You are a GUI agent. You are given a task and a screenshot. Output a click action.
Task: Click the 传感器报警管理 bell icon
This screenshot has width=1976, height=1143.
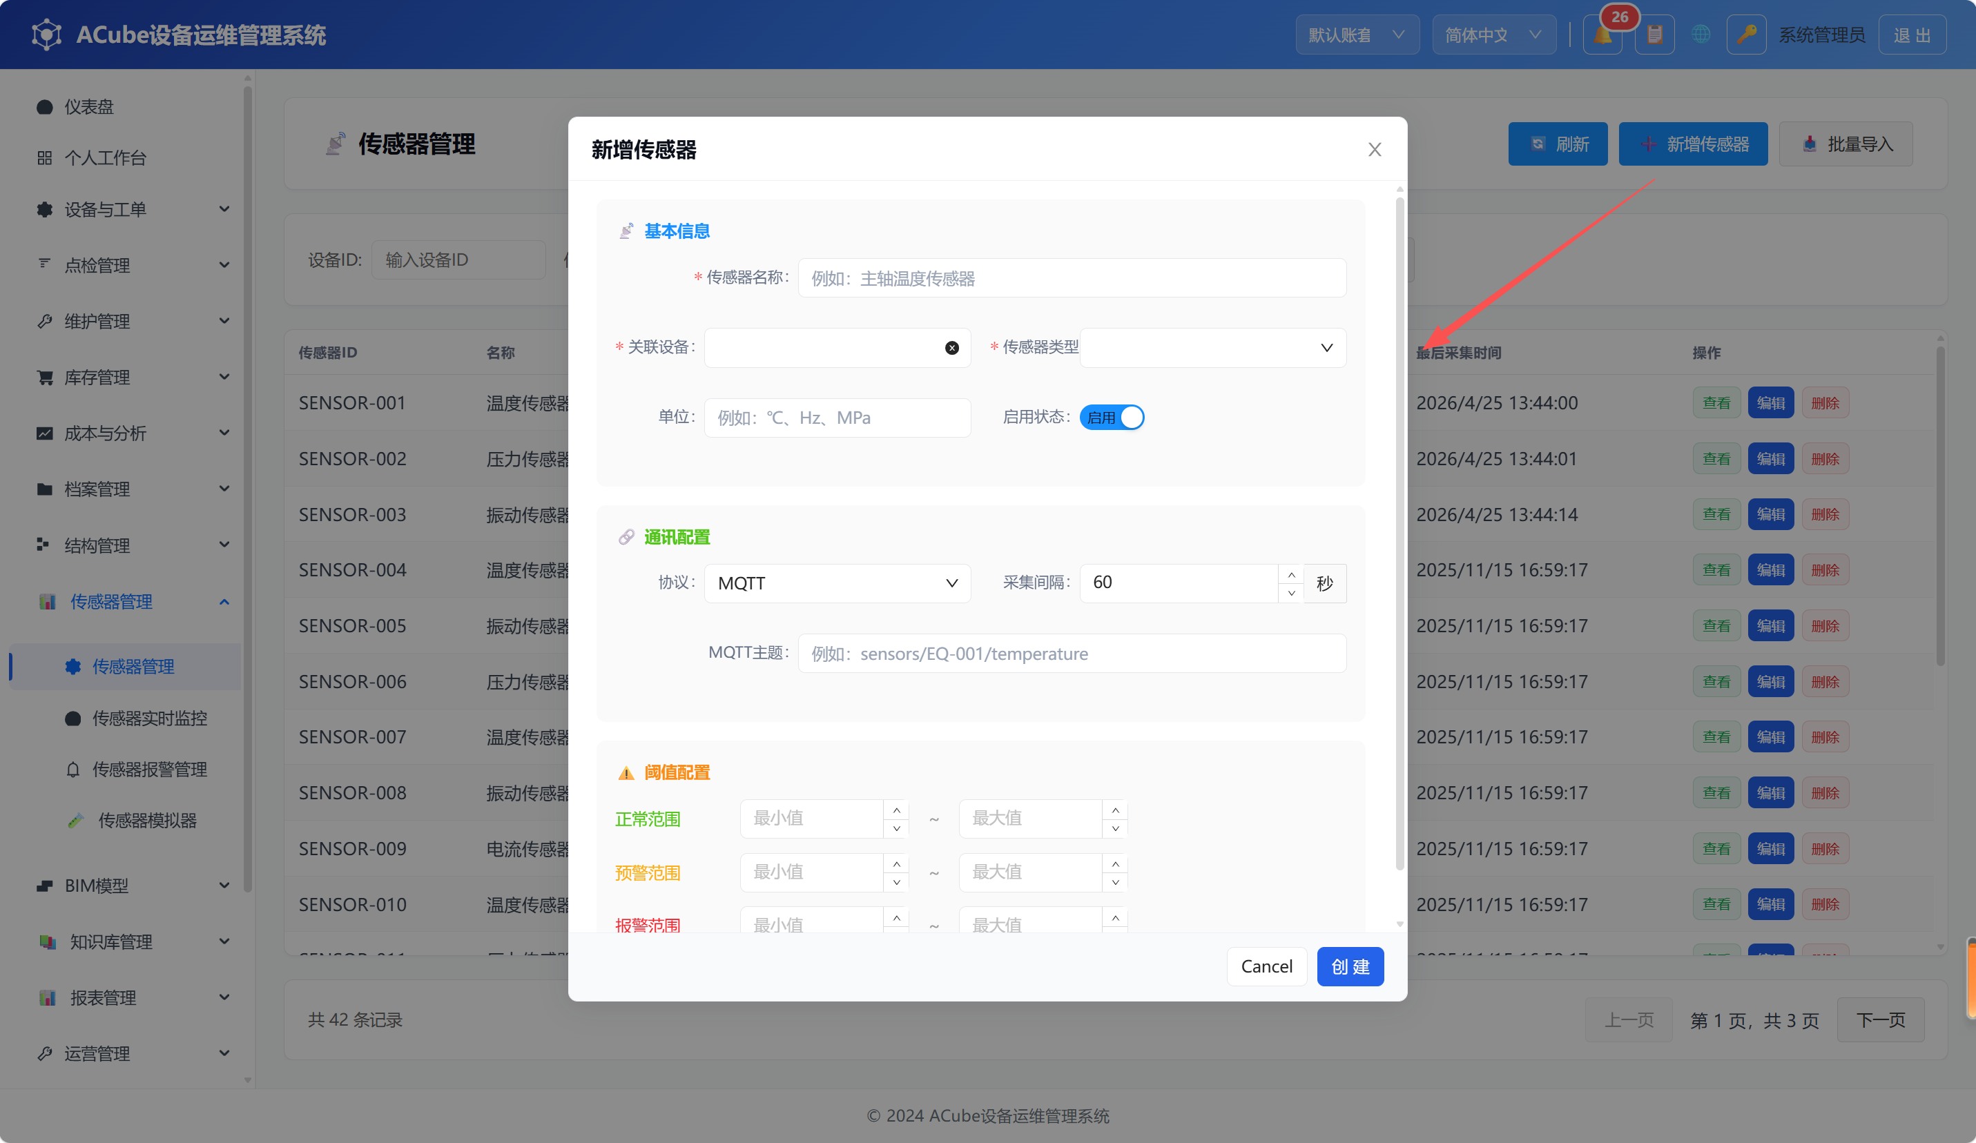[x=73, y=769]
